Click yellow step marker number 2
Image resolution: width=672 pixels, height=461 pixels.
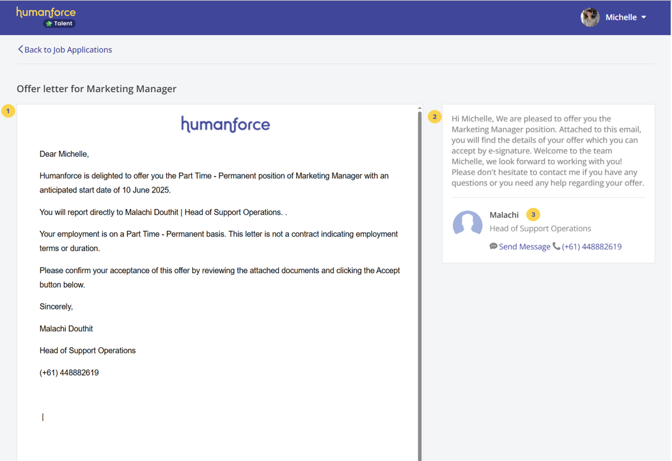pos(435,116)
